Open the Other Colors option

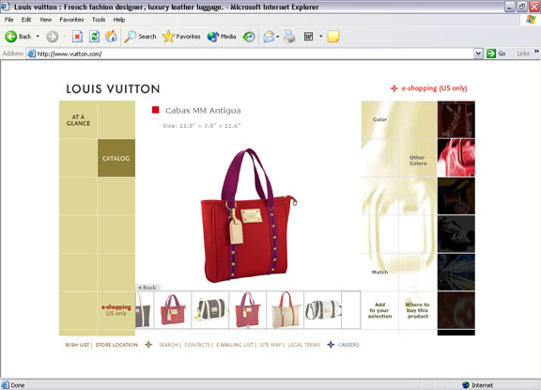click(418, 160)
